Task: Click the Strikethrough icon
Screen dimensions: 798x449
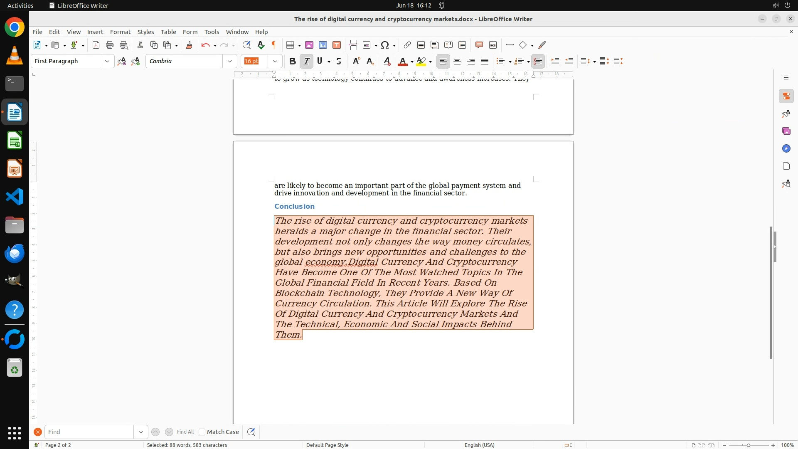Action: [x=339, y=61]
